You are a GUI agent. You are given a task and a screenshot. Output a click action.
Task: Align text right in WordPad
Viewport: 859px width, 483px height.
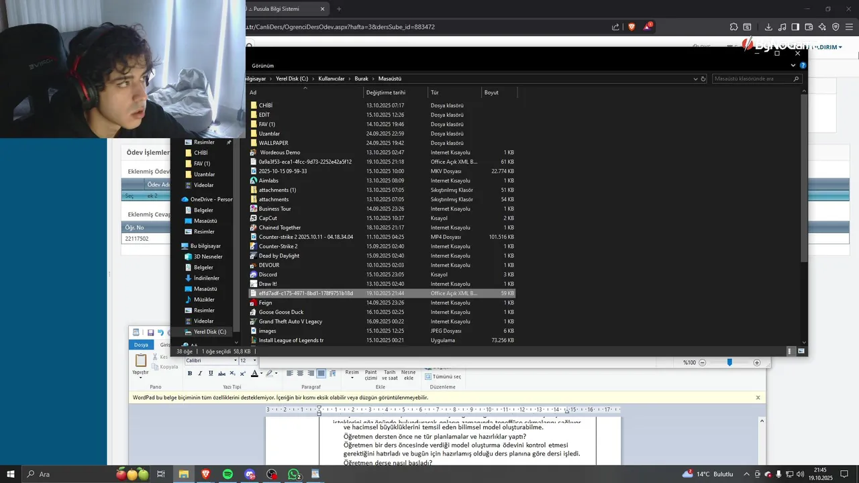(311, 373)
